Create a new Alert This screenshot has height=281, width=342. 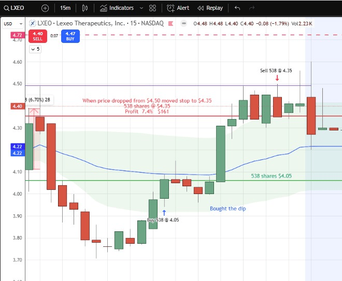pyautogui.click(x=178, y=8)
